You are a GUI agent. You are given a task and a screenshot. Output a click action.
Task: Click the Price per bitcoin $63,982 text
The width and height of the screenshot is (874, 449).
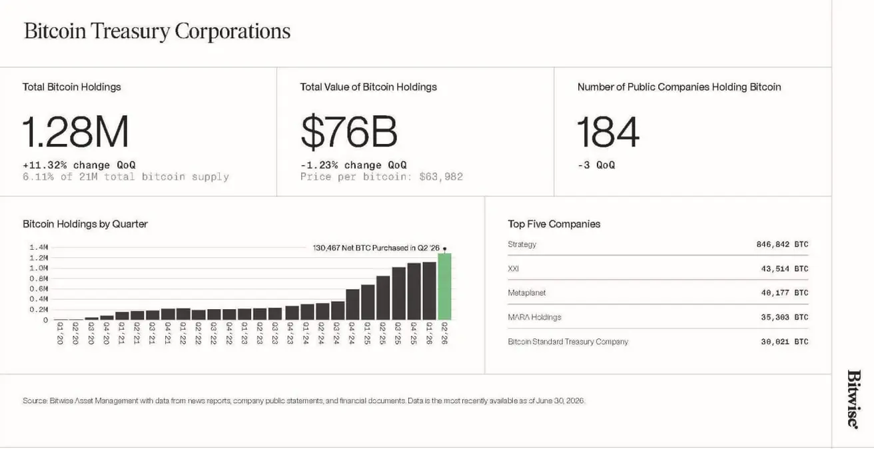pos(382,177)
